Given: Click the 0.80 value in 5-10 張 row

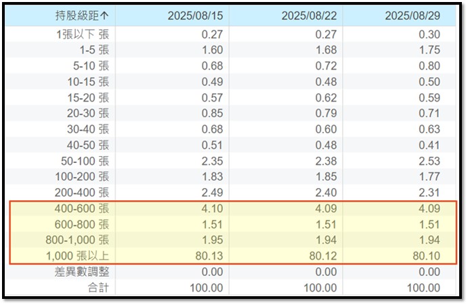Looking at the screenshot, I should 429,66.
